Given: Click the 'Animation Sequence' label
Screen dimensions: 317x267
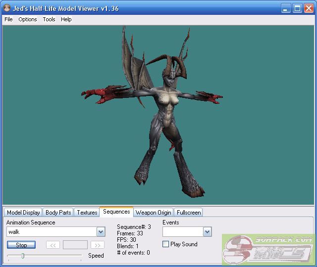Looking at the screenshot, I should coord(31,222).
